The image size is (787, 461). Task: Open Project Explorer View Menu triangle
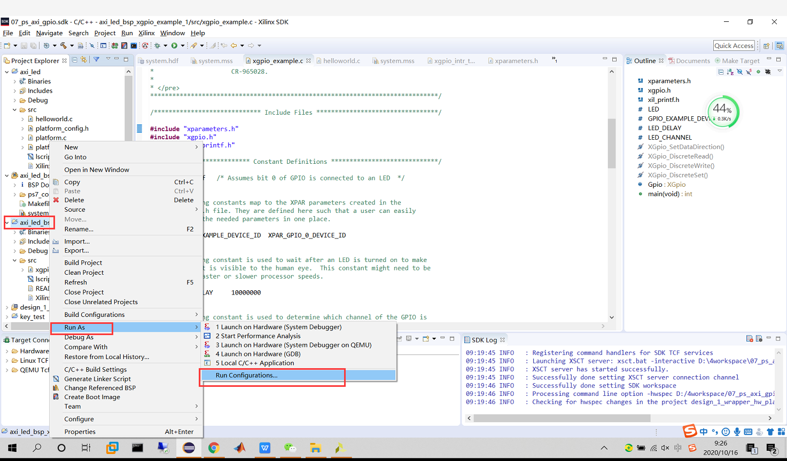[x=108, y=59]
